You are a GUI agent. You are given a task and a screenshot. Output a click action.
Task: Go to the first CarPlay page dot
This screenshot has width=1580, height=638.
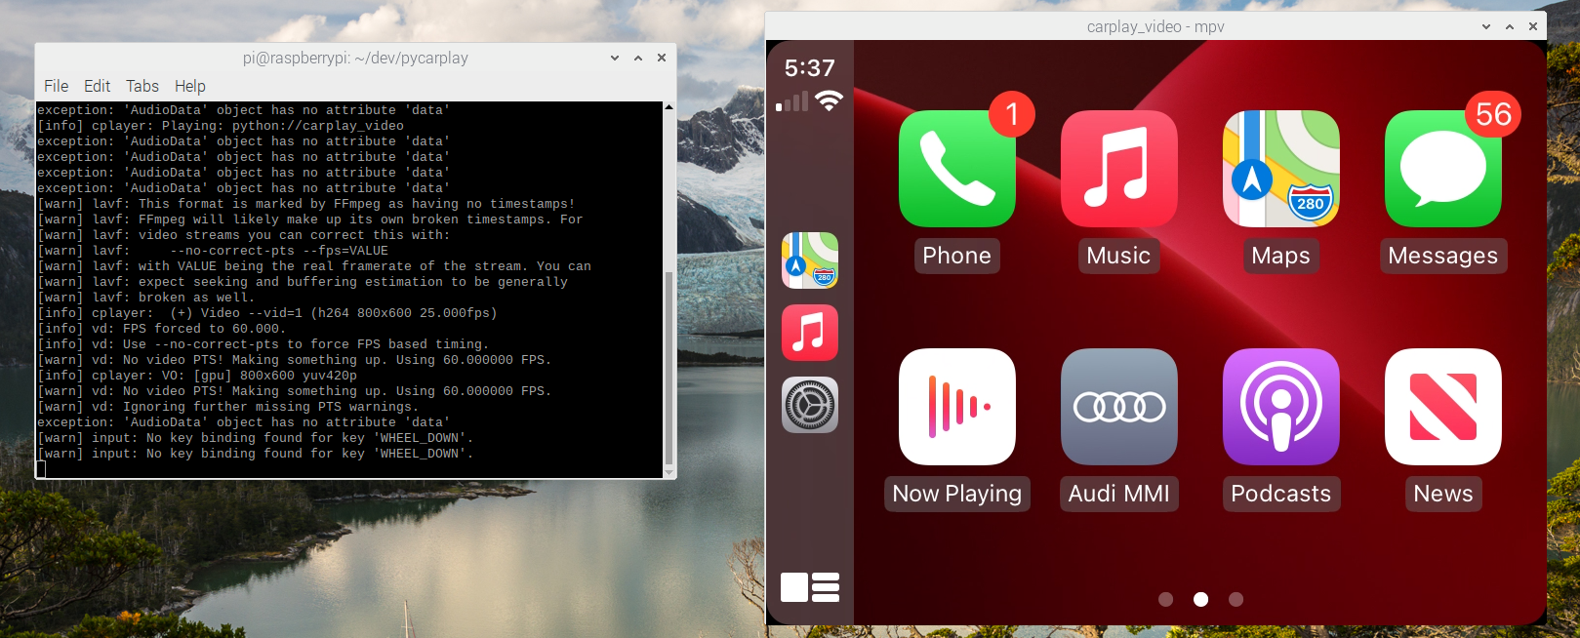1165,599
